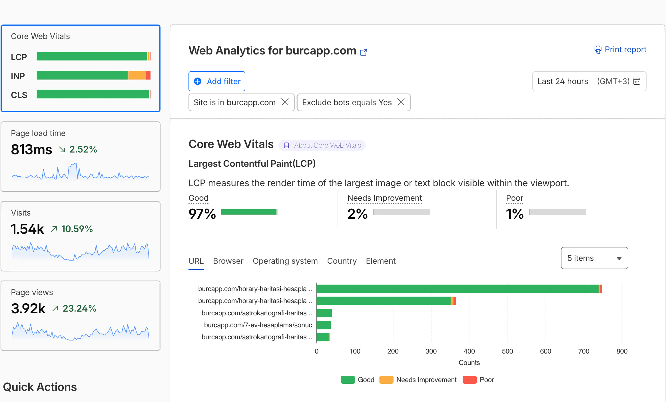Switch to the Operating system tab

[x=285, y=261]
